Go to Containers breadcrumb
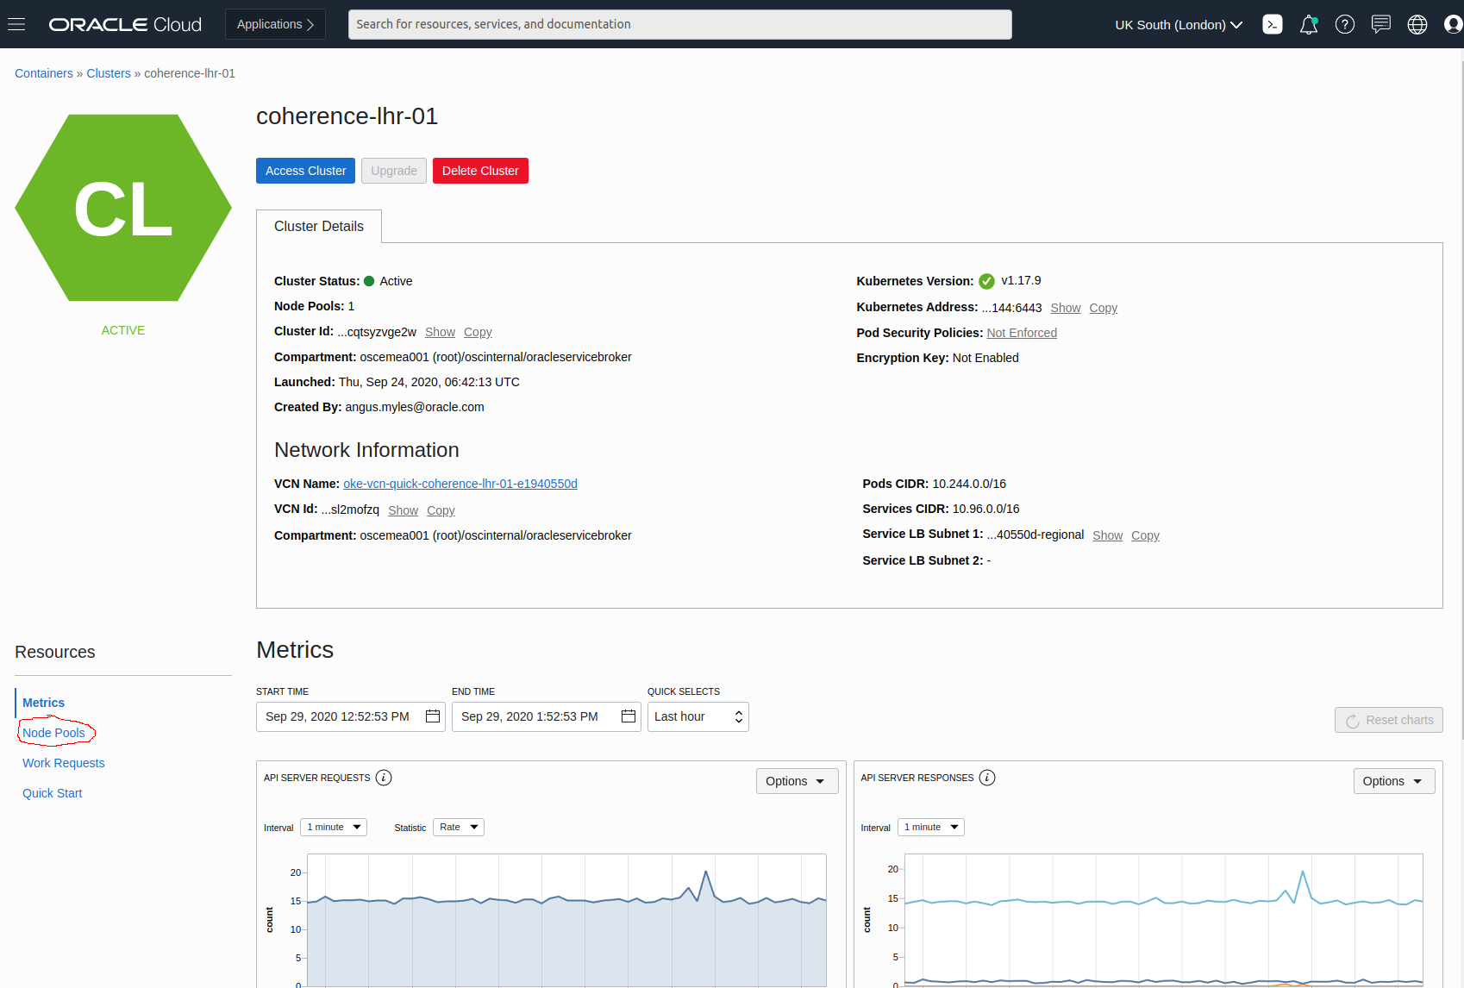This screenshot has height=988, width=1464. click(44, 73)
